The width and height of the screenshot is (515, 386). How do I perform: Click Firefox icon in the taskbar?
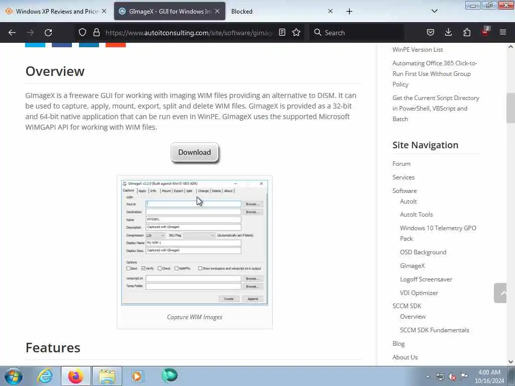(75, 376)
